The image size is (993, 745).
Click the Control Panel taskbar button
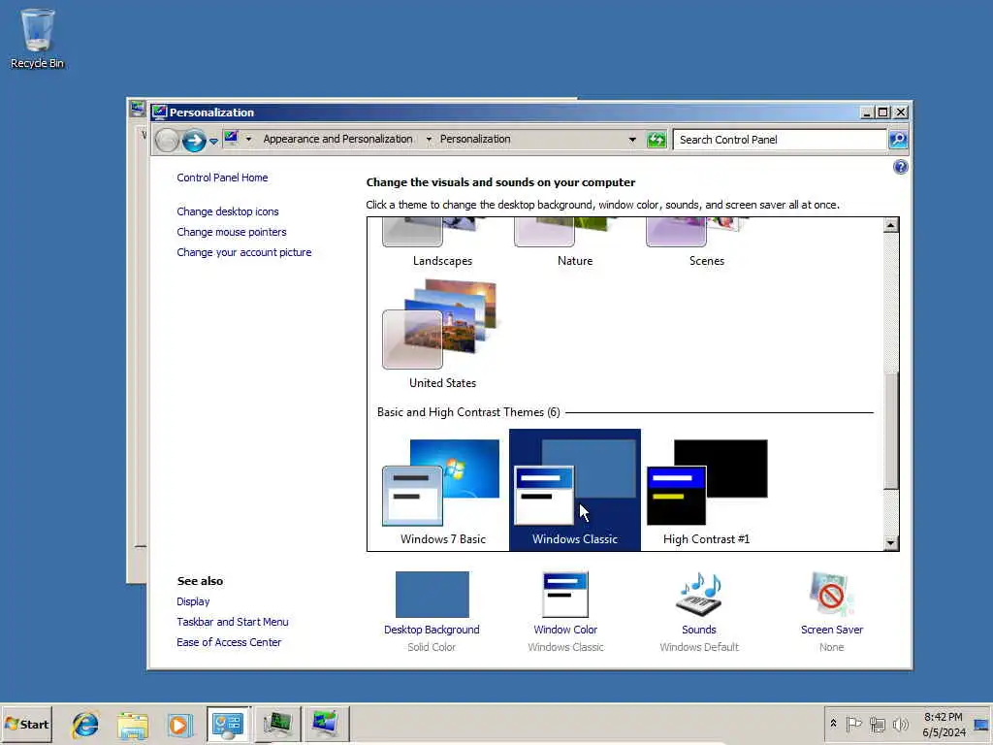(228, 724)
